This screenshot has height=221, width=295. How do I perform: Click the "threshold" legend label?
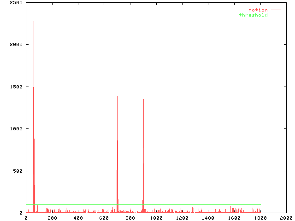click(x=253, y=15)
